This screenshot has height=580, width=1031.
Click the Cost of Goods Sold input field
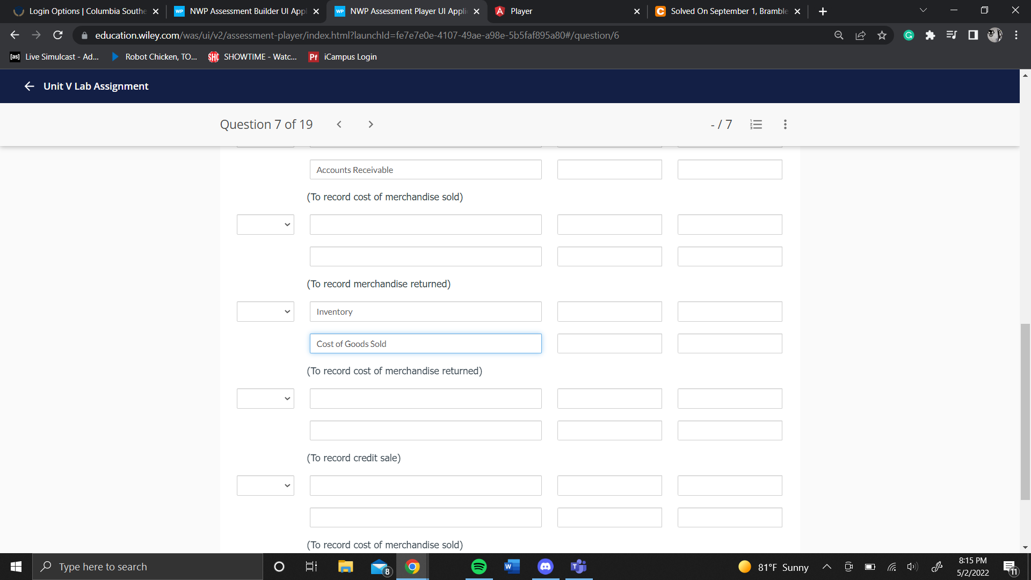[425, 343]
